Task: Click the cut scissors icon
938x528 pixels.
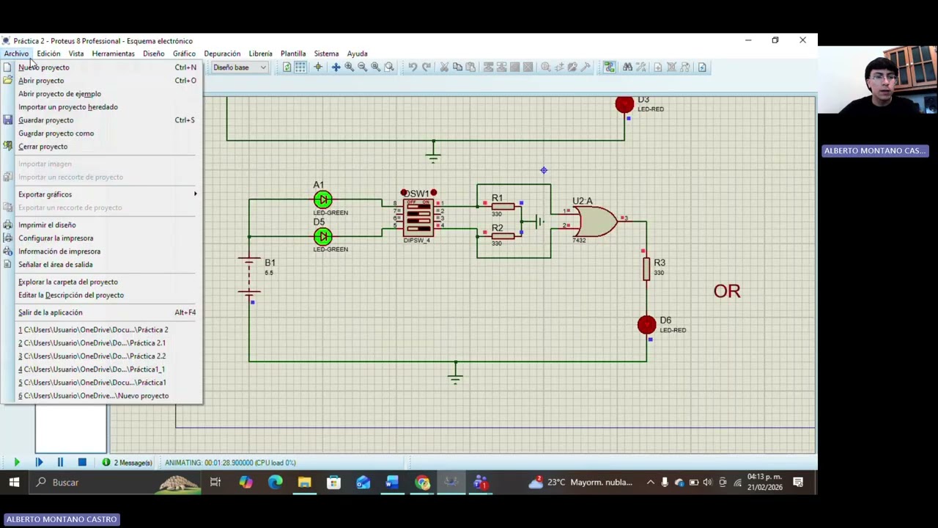Action: [x=444, y=67]
